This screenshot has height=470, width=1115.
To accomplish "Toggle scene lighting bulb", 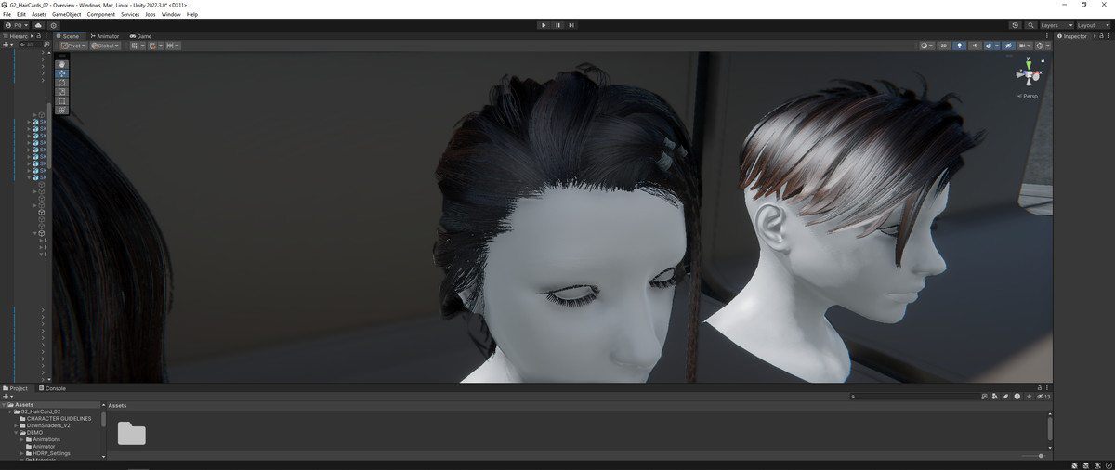I will click(x=960, y=46).
